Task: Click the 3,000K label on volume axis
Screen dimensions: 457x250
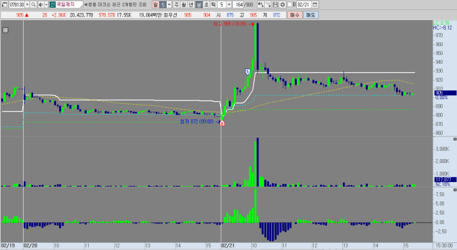Action: 442,149
